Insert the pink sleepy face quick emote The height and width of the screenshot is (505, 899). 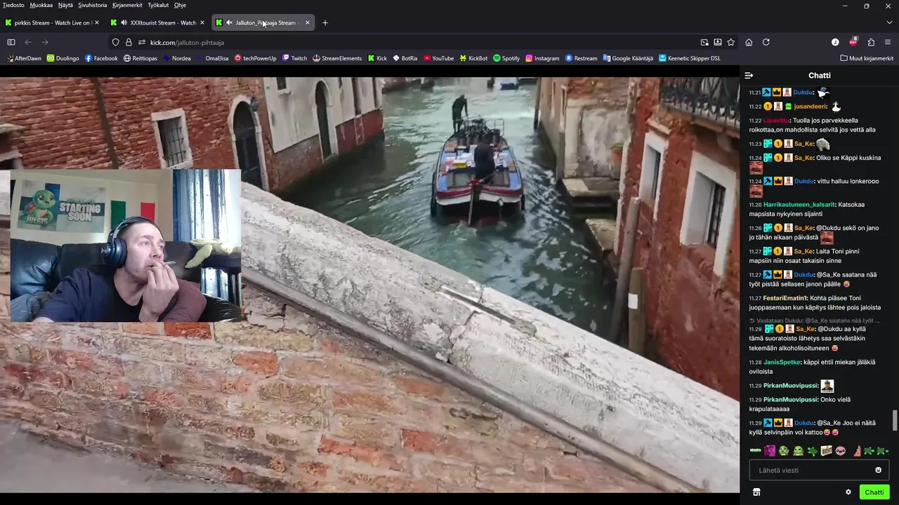841,450
